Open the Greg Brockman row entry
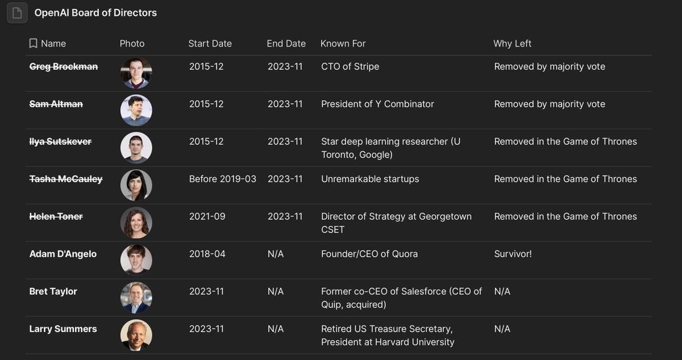This screenshot has height=360, width=682. pyautogui.click(x=64, y=67)
